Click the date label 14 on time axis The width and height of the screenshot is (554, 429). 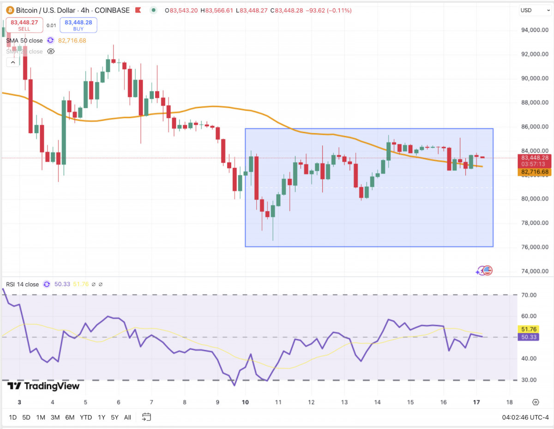pyautogui.click(x=378, y=402)
